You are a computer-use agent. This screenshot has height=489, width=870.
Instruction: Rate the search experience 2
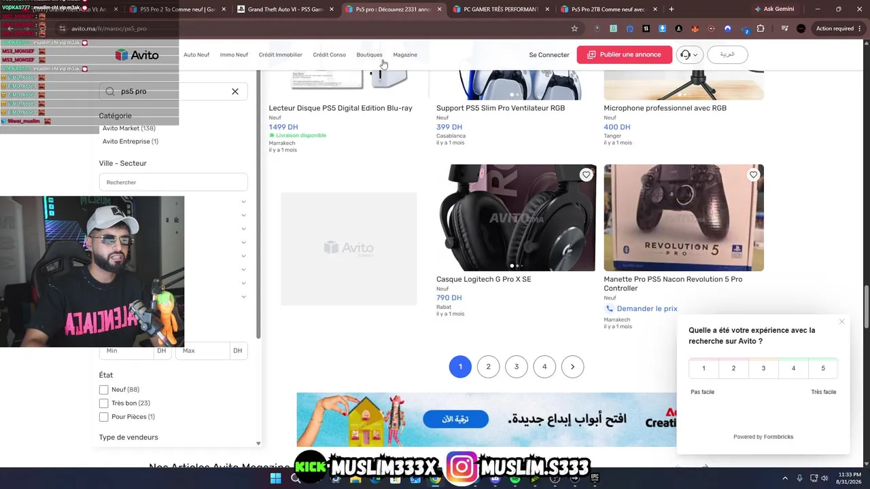[733, 368]
